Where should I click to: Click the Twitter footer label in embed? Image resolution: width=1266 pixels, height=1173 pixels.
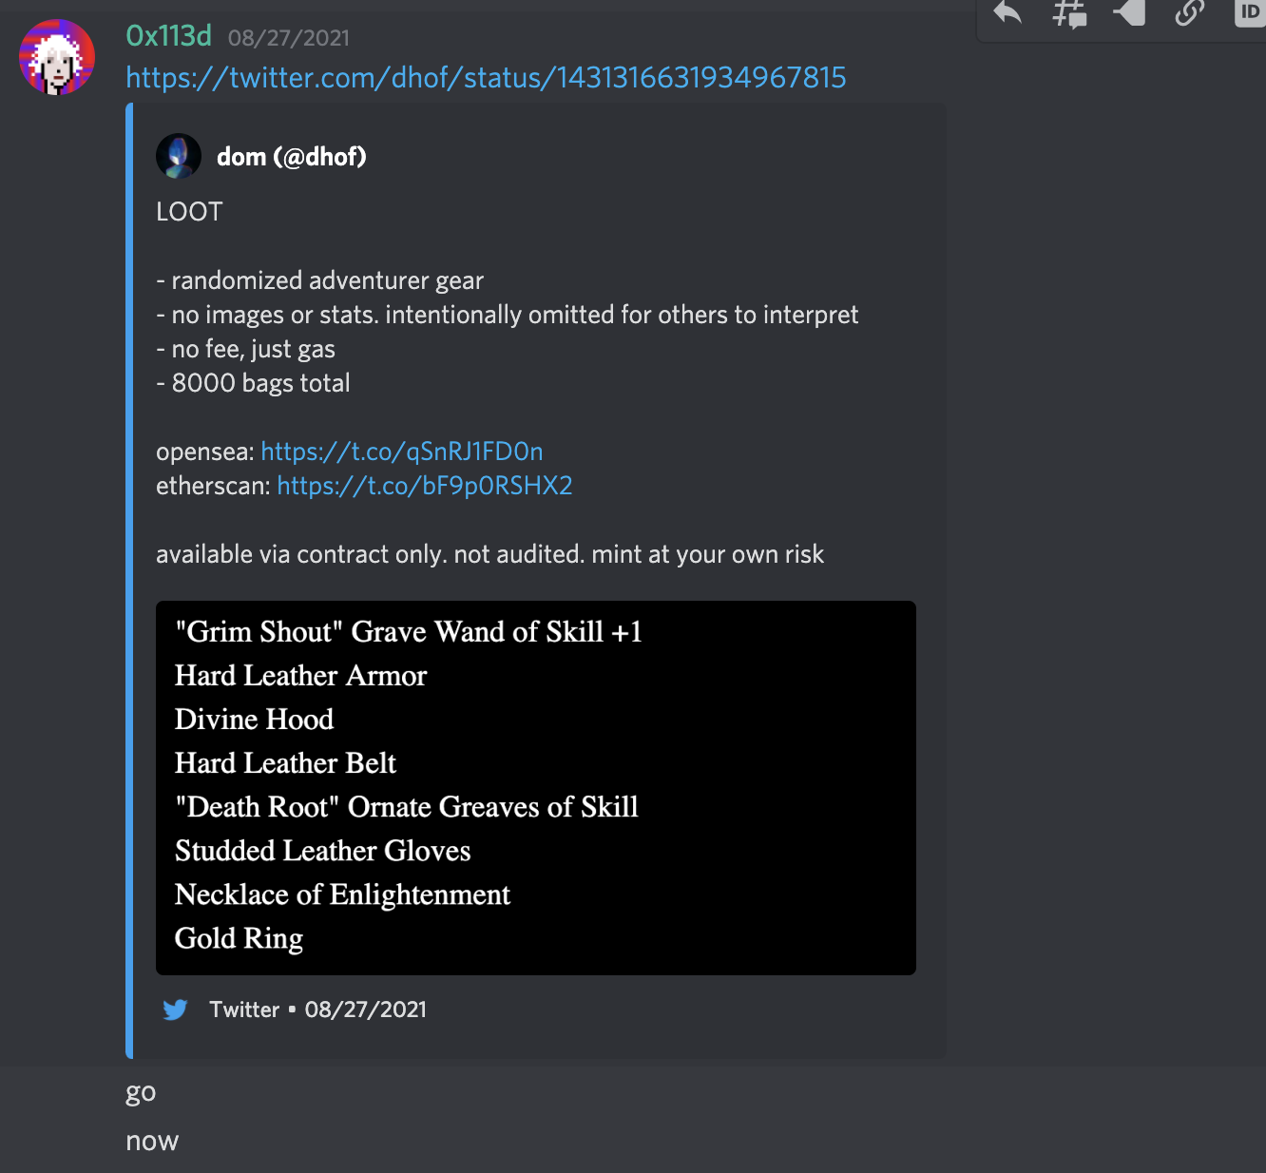(x=244, y=1010)
